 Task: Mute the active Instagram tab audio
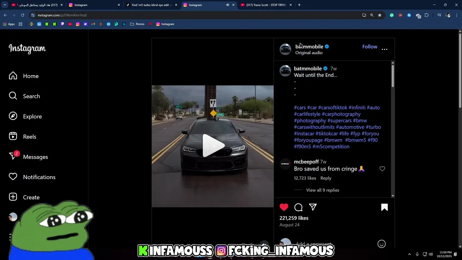(x=227, y=5)
